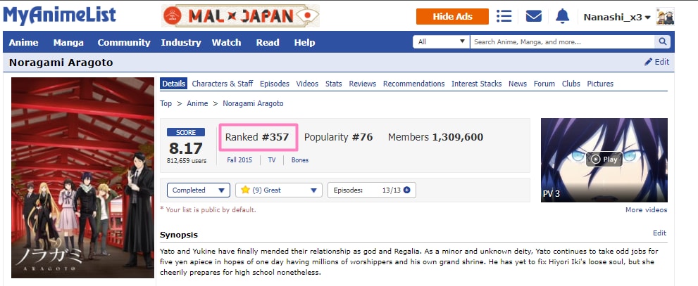Click the Noragami Aragoto breadcrumb link
The height and width of the screenshot is (286, 698).
[x=253, y=103]
